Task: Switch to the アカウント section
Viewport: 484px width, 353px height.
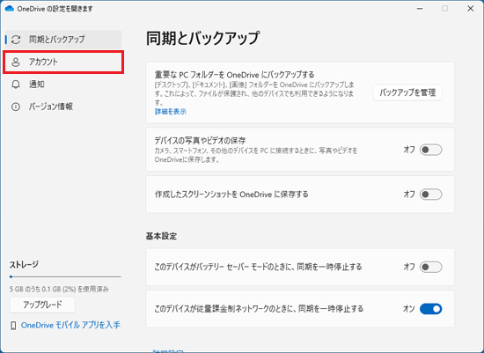Action: (x=63, y=62)
